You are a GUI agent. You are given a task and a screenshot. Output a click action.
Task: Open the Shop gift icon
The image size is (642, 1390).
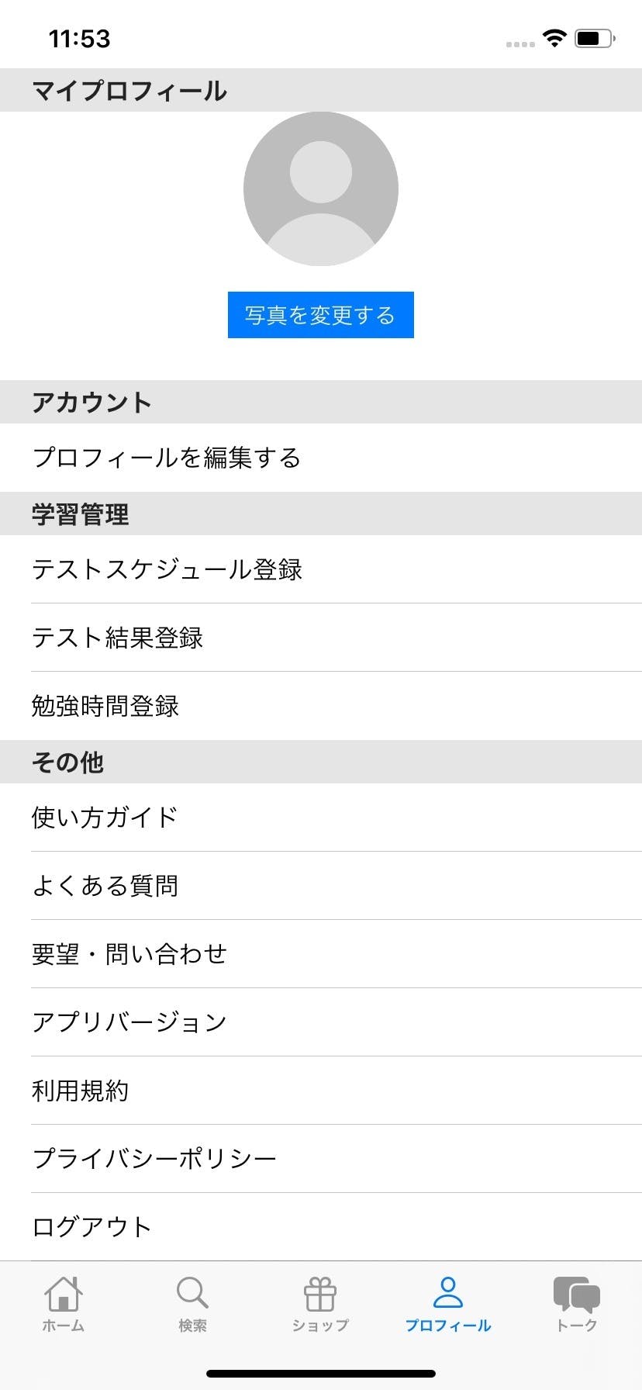(x=320, y=1294)
